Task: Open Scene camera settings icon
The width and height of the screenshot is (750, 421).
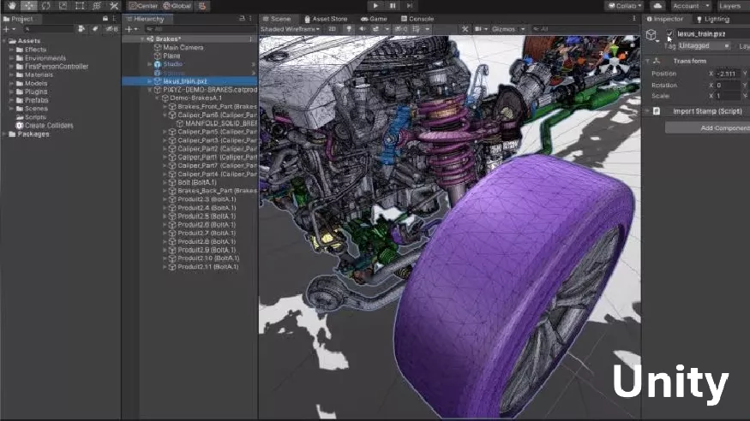Action: click(x=480, y=29)
